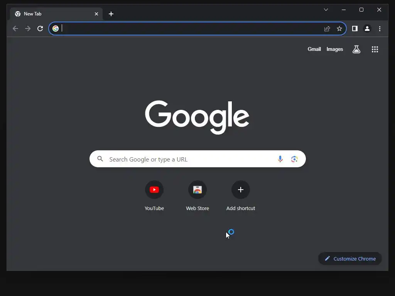Click the Google logo
Viewport: 395px width, 296px height.
(197, 117)
